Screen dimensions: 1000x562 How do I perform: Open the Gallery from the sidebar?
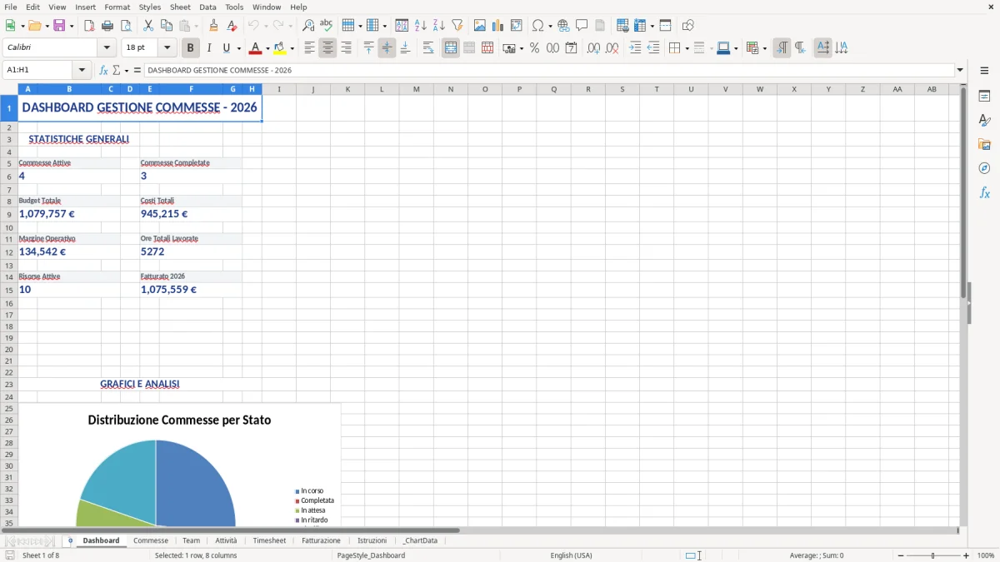tap(984, 144)
